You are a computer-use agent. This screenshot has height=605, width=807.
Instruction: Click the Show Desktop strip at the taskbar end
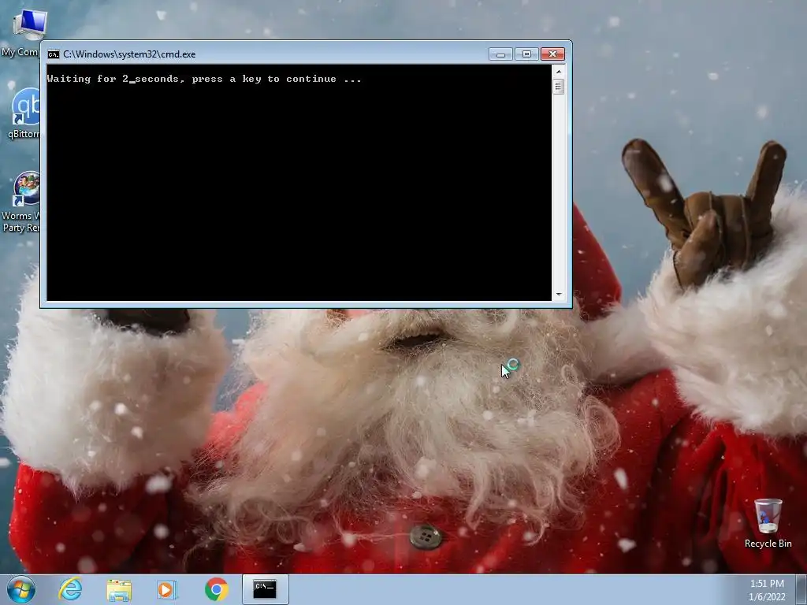point(801,589)
